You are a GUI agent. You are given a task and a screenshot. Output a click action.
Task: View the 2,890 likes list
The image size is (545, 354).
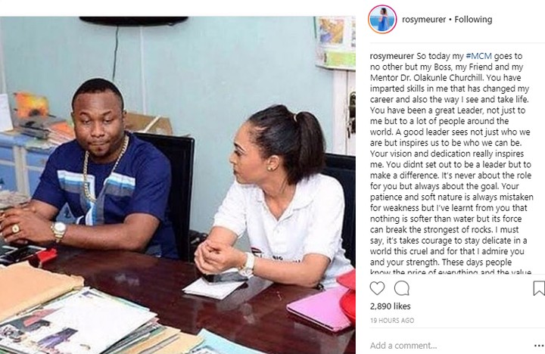[391, 306]
